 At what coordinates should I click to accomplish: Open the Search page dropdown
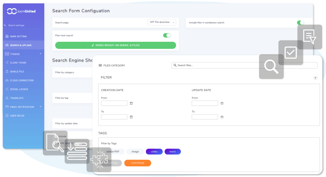coord(162,22)
